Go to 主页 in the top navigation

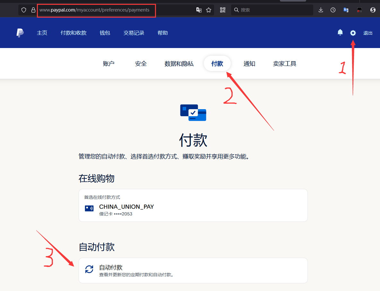pyautogui.click(x=42, y=33)
